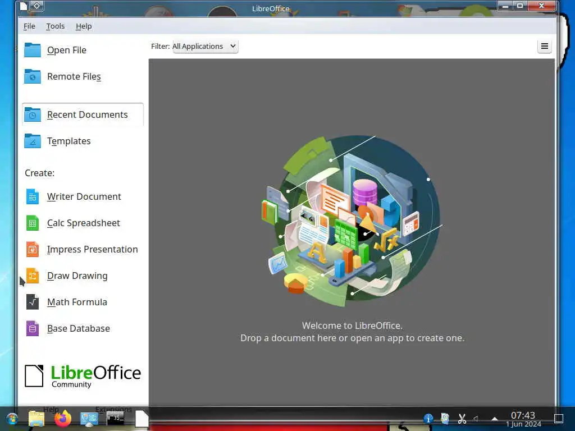575x431 pixels.
Task: Click the pin icon in title bar
Action: [x=36, y=6]
